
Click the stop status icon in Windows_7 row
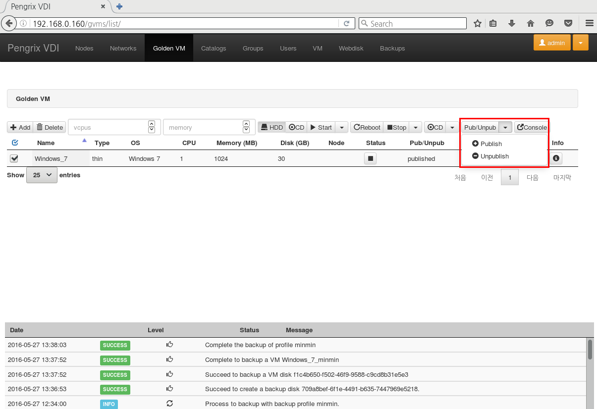[370, 158]
